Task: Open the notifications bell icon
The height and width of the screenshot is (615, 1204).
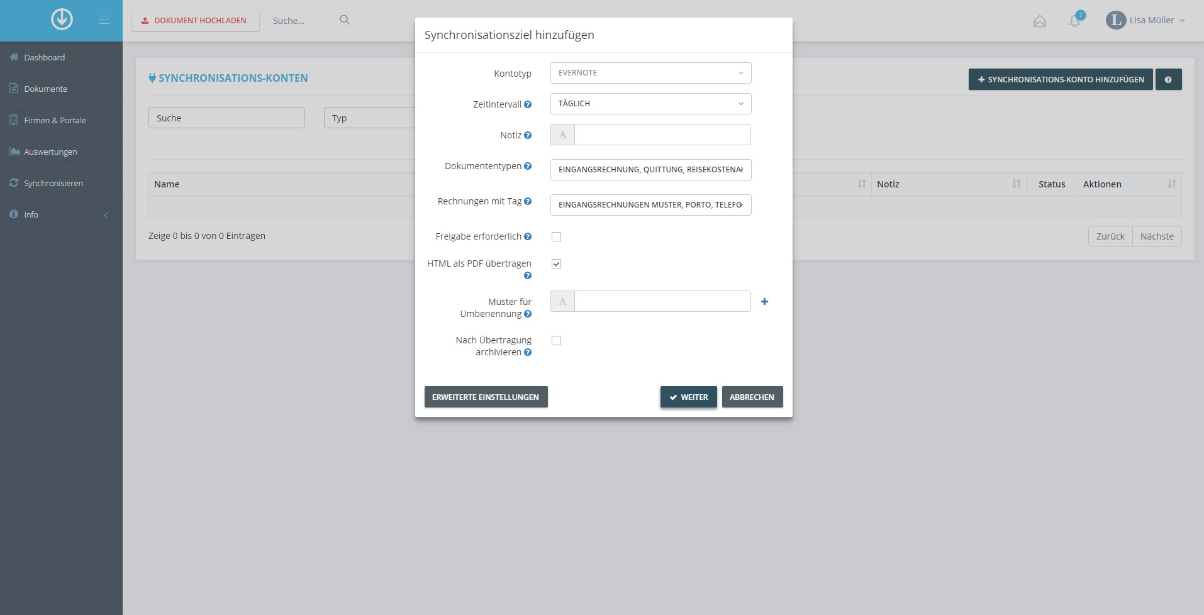Action: pos(1075,21)
